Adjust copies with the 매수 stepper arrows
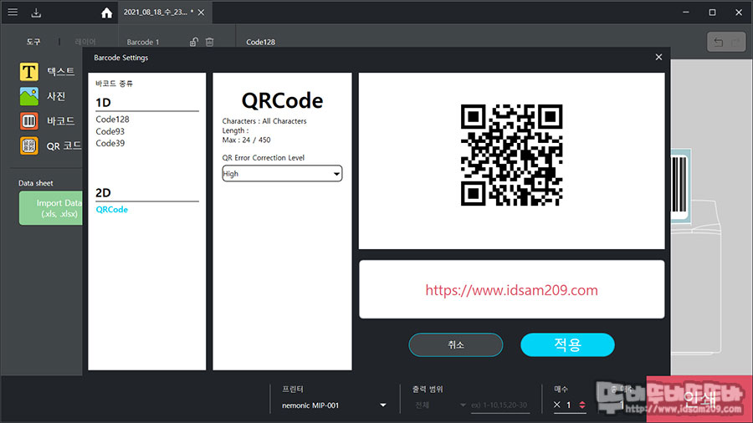Screen dimensions: 753x423 click(x=582, y=405)
